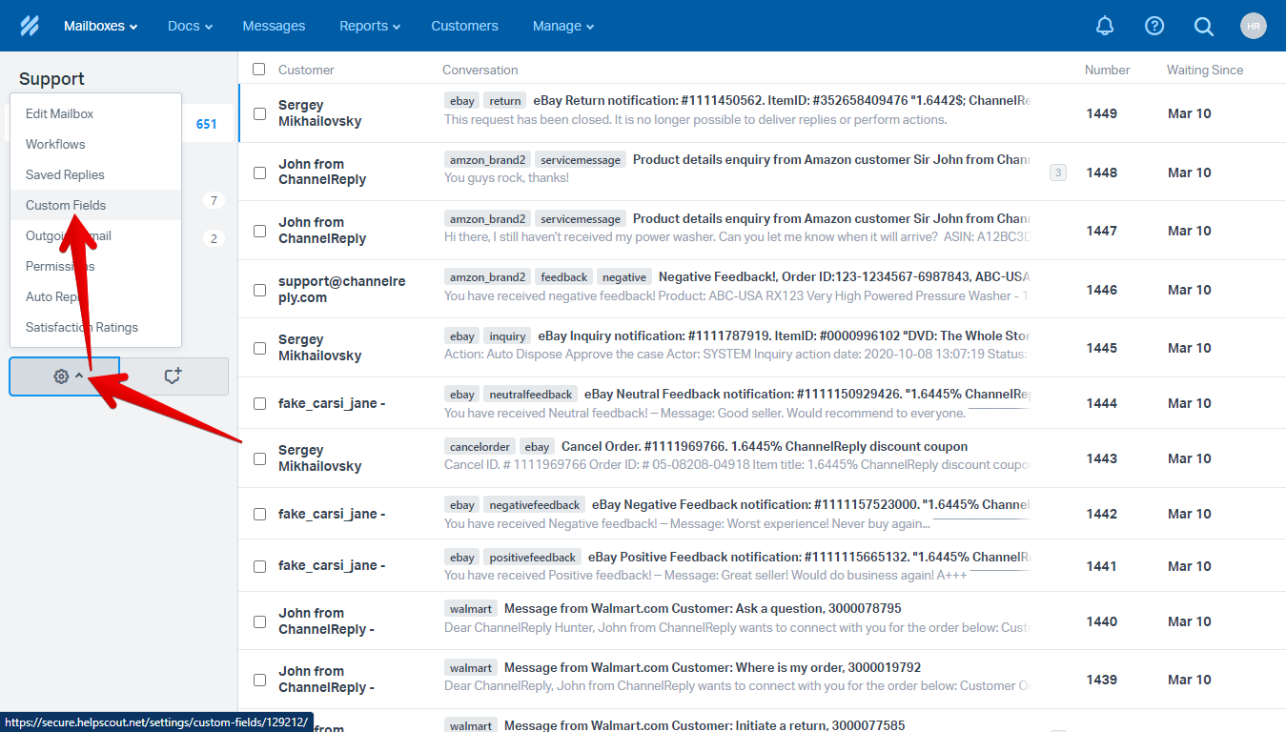Open the Negative Feedback Order ID conversation
The height and width of the screenshot is (732, 1286).
click(844, 277)
